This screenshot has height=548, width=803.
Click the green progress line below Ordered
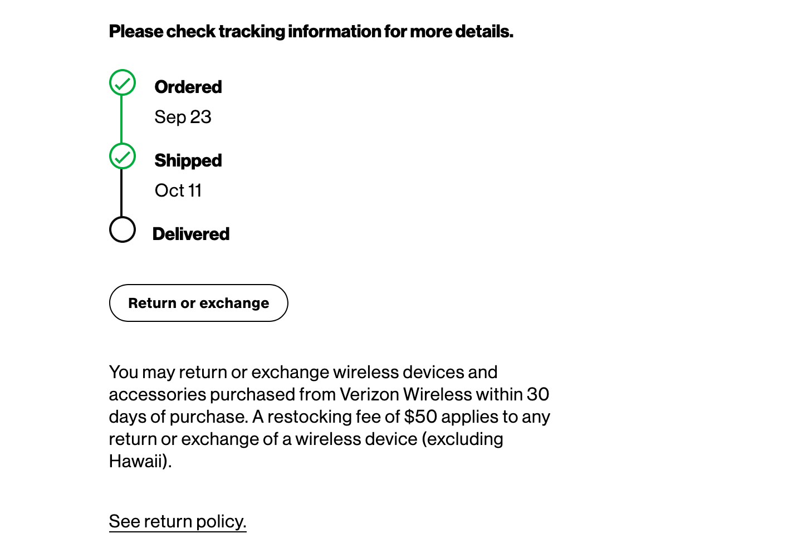(x=122, y=120)
